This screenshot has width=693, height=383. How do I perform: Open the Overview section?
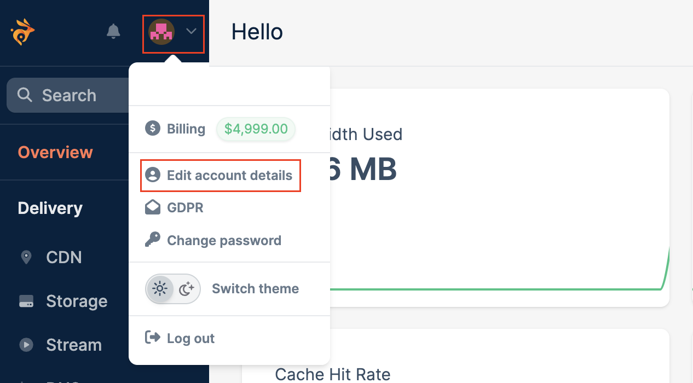pos(55,152)
